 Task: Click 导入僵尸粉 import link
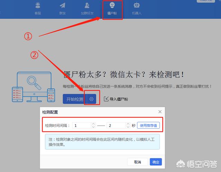116,99
